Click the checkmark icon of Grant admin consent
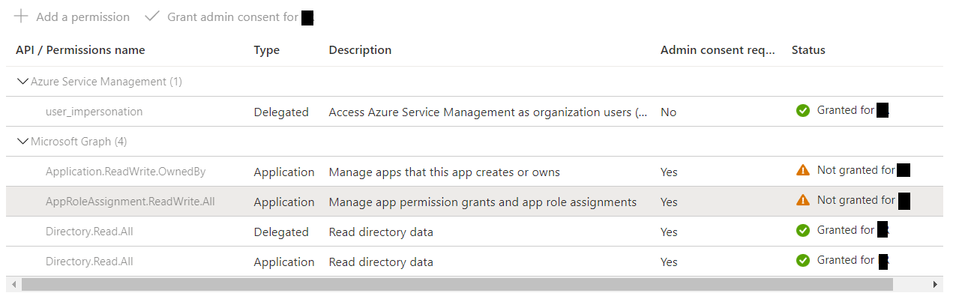The image size is (953, 302). click(x=152, y=16)
